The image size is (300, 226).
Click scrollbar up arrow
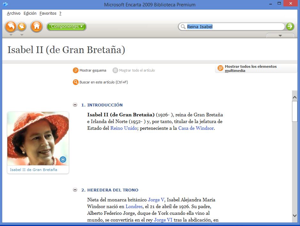pyautogui.click(x=295, y=97)
